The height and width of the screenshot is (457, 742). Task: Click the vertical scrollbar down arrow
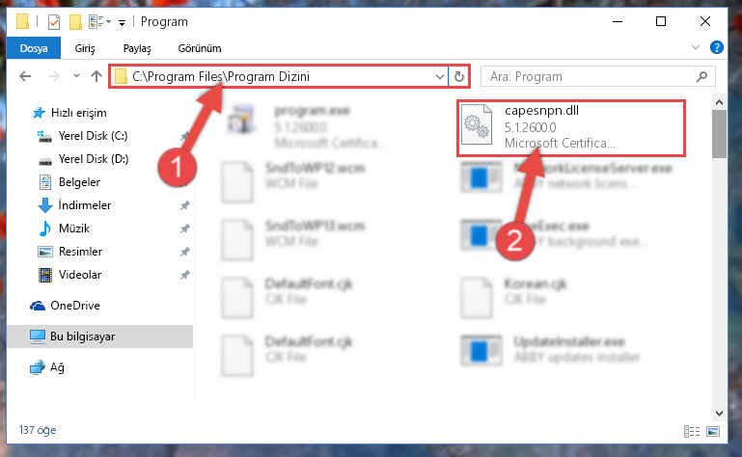point(719,413)
